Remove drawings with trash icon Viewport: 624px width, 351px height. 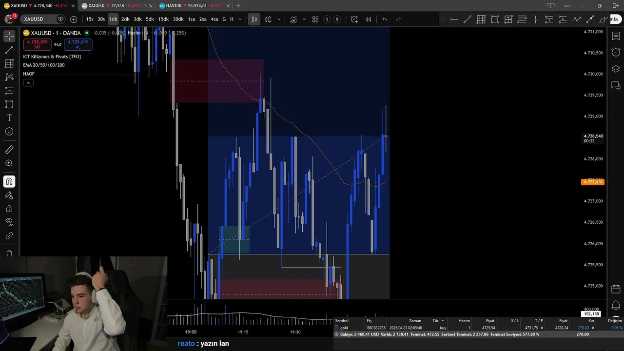click(x=9, y=253)
